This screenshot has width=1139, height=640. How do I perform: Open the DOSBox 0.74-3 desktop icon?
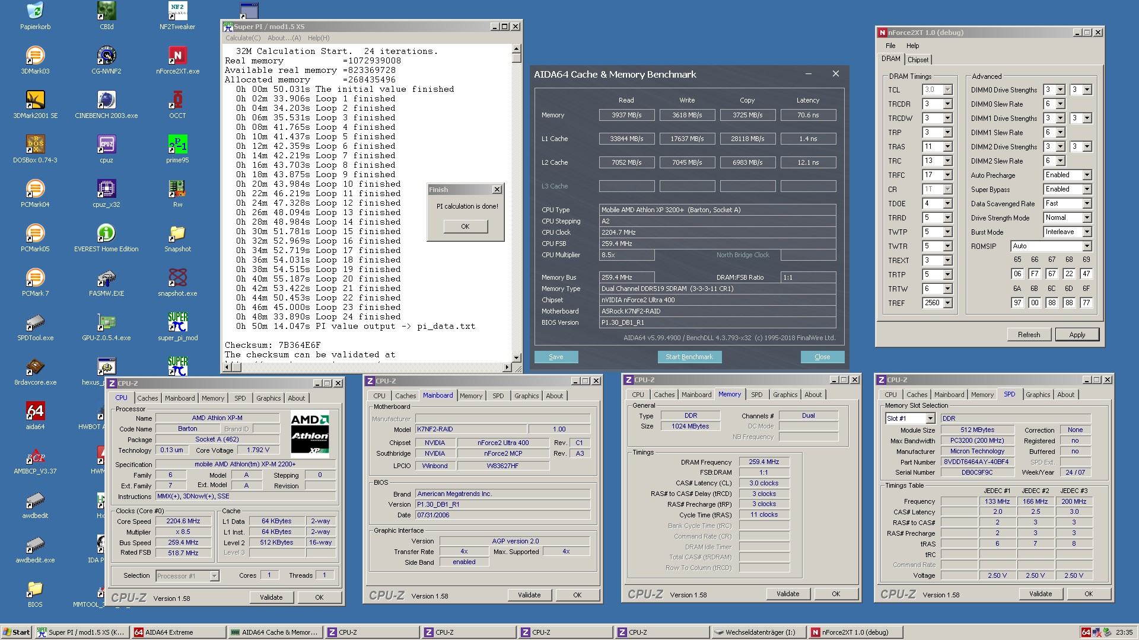click(x=35, y=149)
